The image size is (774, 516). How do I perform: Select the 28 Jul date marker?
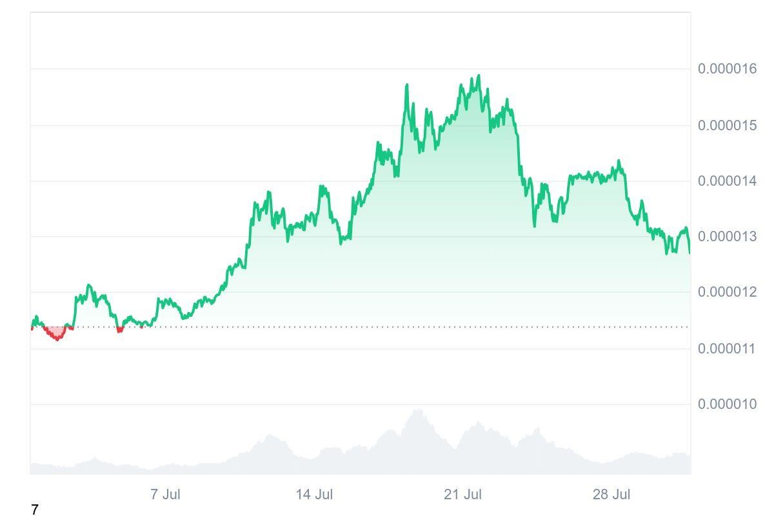611,495
